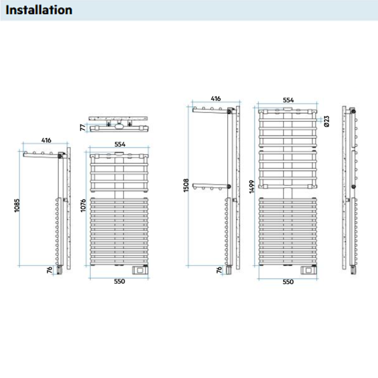Select the 550 width label under taller radiator
This screenshot has width=378, height=378.
(x=288, y=282)
